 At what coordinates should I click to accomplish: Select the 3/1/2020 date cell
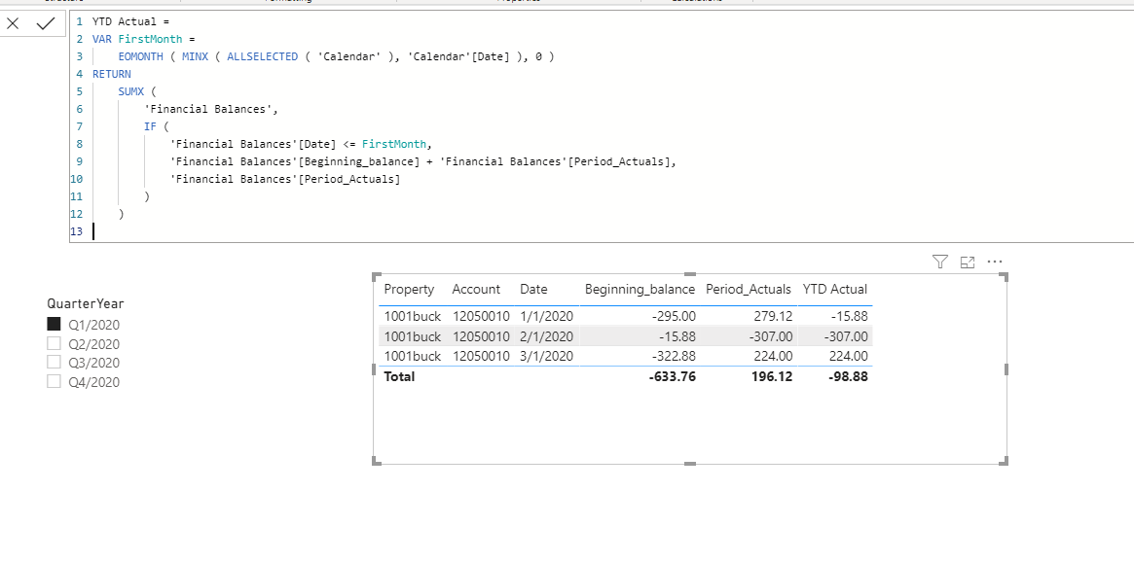coord(547,356)
